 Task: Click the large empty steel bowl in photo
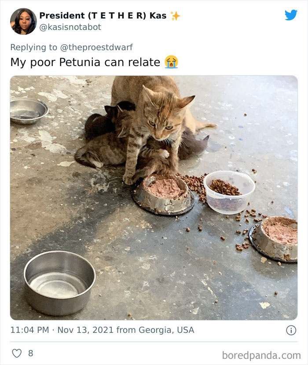pos(59,283)
